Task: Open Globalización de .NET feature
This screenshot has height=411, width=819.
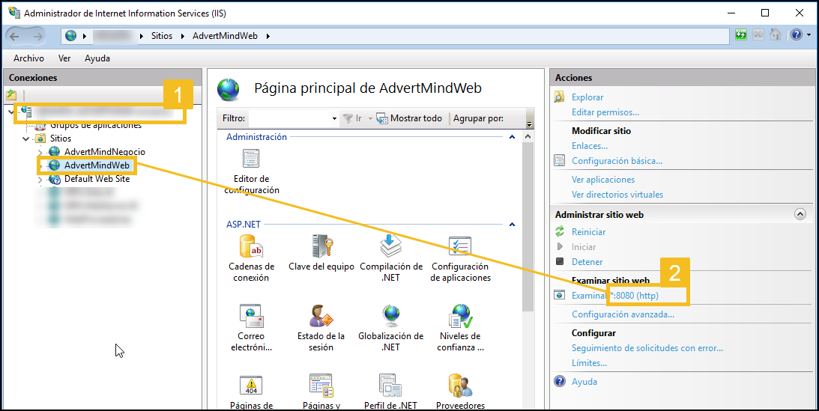Action: (390, 328)
